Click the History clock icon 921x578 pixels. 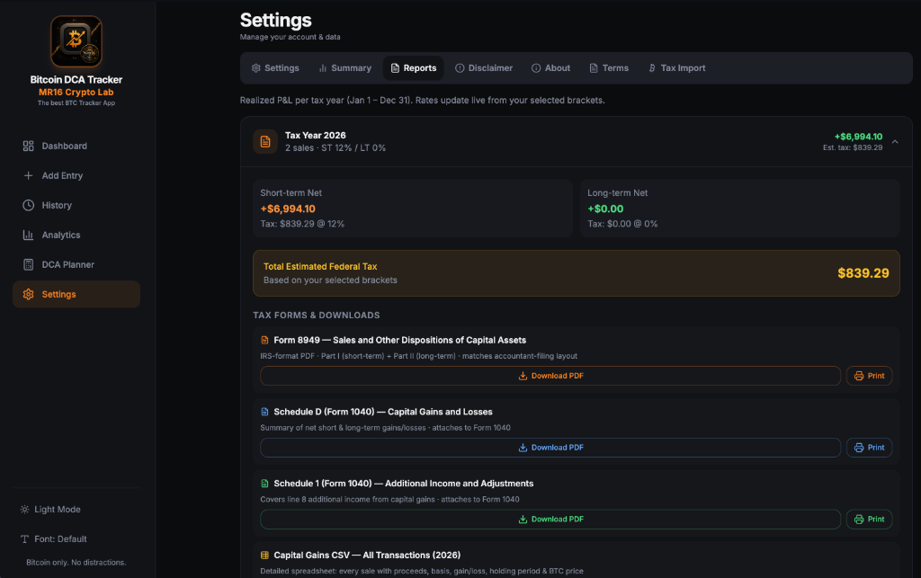(x=28, y=205)
